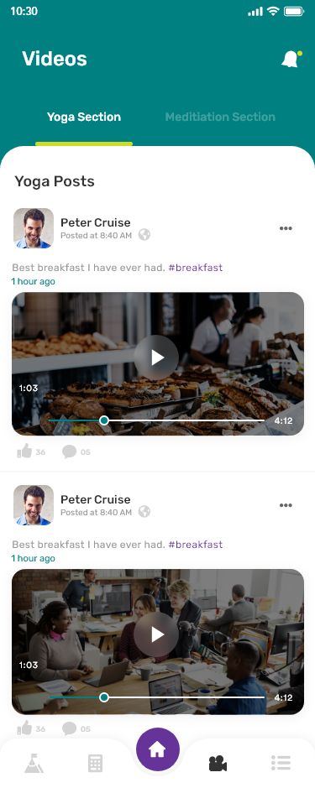Like the first post with thumbs-up icon
This screenshot has height=788, width=315.
(24, 451)
